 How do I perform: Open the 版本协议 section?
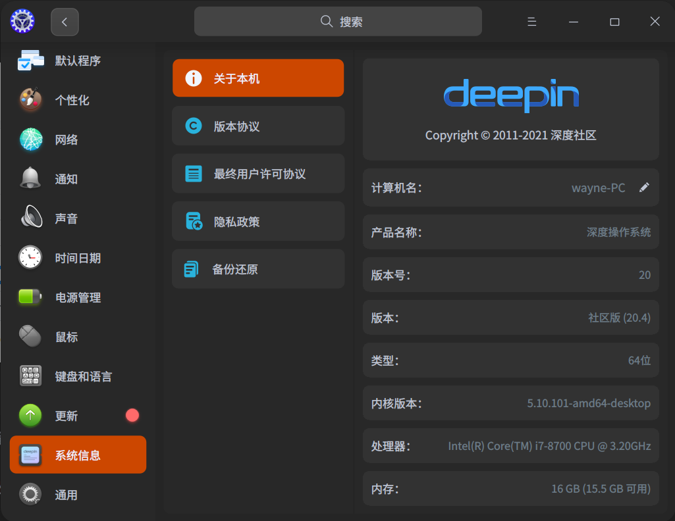[258, 126]
